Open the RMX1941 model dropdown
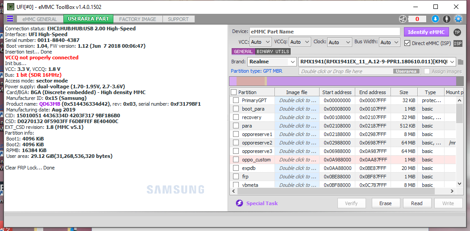Screen dimensions: 470x231 377,62
